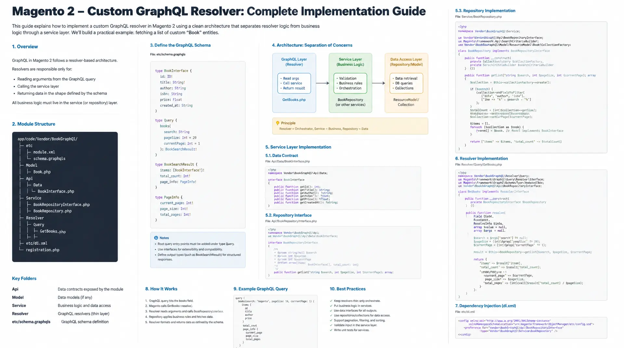Click the '8. How It Works' heading
This screenshot has height=348, width=624.
tap(161, 289)
